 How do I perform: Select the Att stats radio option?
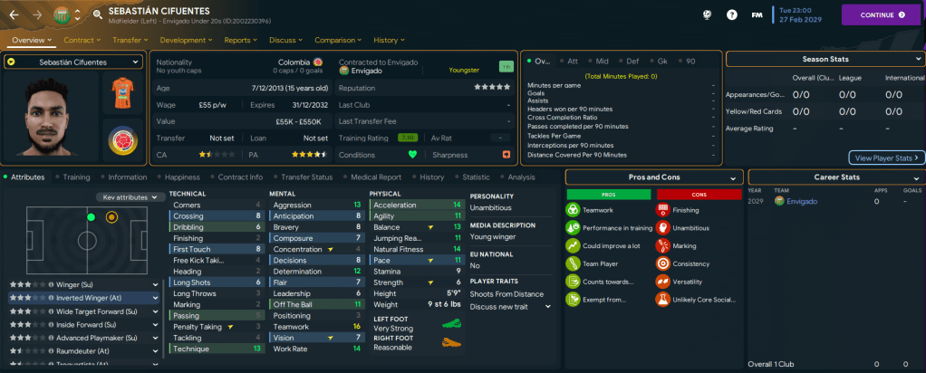click(572, 62)
